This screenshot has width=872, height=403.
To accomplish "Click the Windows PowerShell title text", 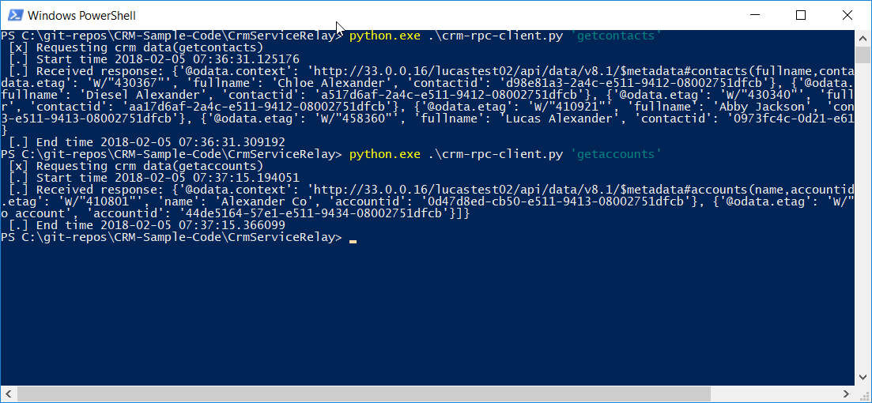I will click(81, 16).
